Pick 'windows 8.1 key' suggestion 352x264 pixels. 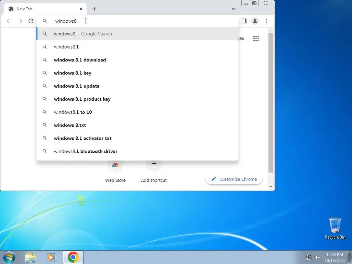(x=137, y=73)
